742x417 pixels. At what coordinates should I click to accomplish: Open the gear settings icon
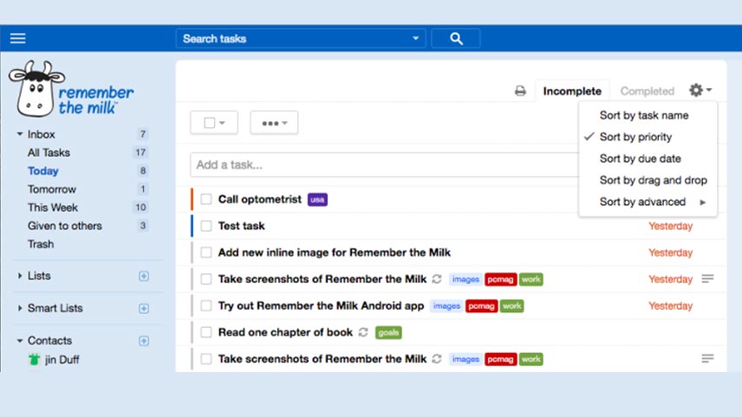pyautogui.click(x=700, y=90)
